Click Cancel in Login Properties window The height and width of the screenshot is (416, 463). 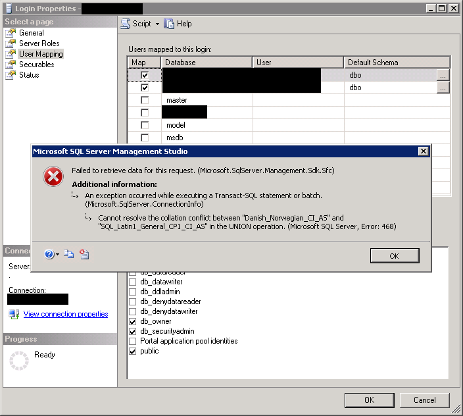click(x=425, y=400)
